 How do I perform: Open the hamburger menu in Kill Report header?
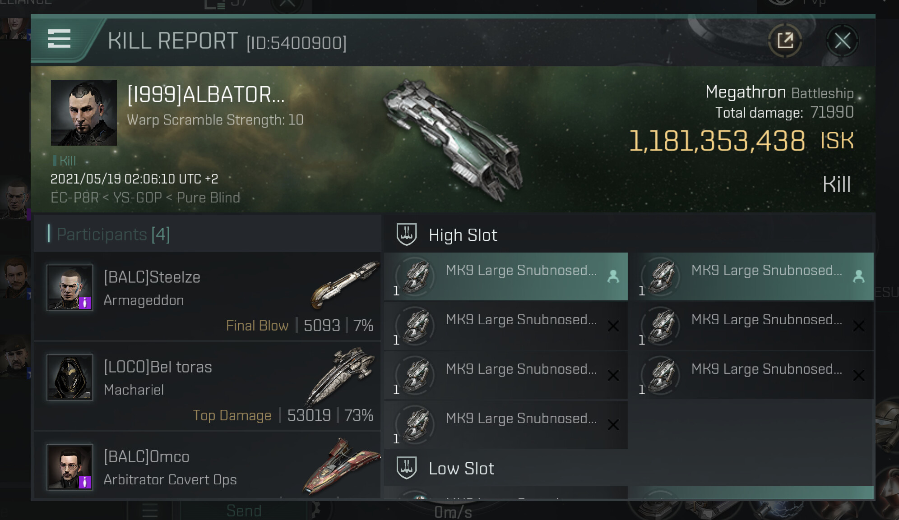[59, 39]
